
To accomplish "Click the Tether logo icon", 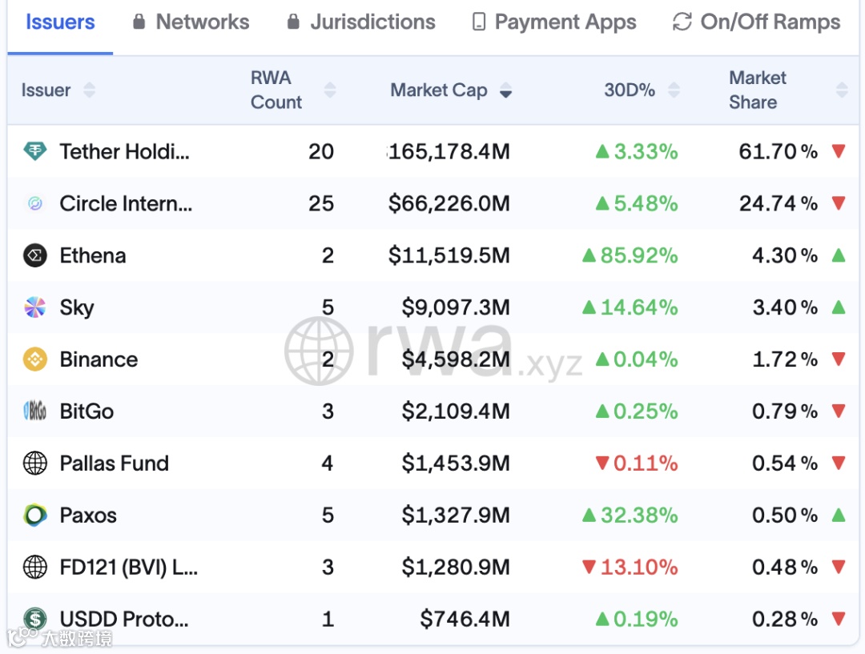I will [35, 151].
